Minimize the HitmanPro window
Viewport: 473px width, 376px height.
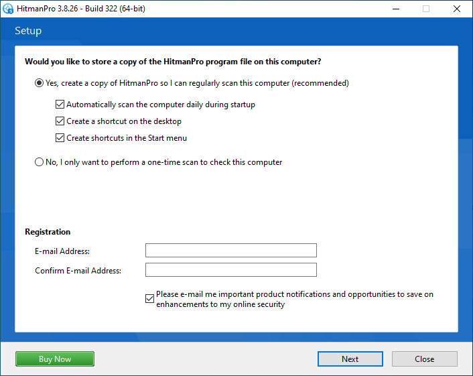coord(395,9)
